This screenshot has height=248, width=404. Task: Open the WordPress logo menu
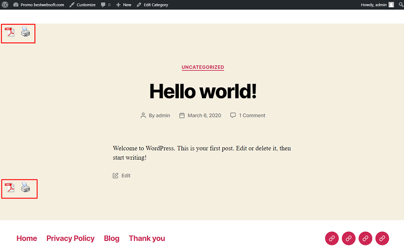point(5,5)
